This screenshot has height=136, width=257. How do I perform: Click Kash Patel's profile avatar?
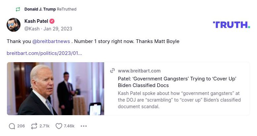coord(14,25)
